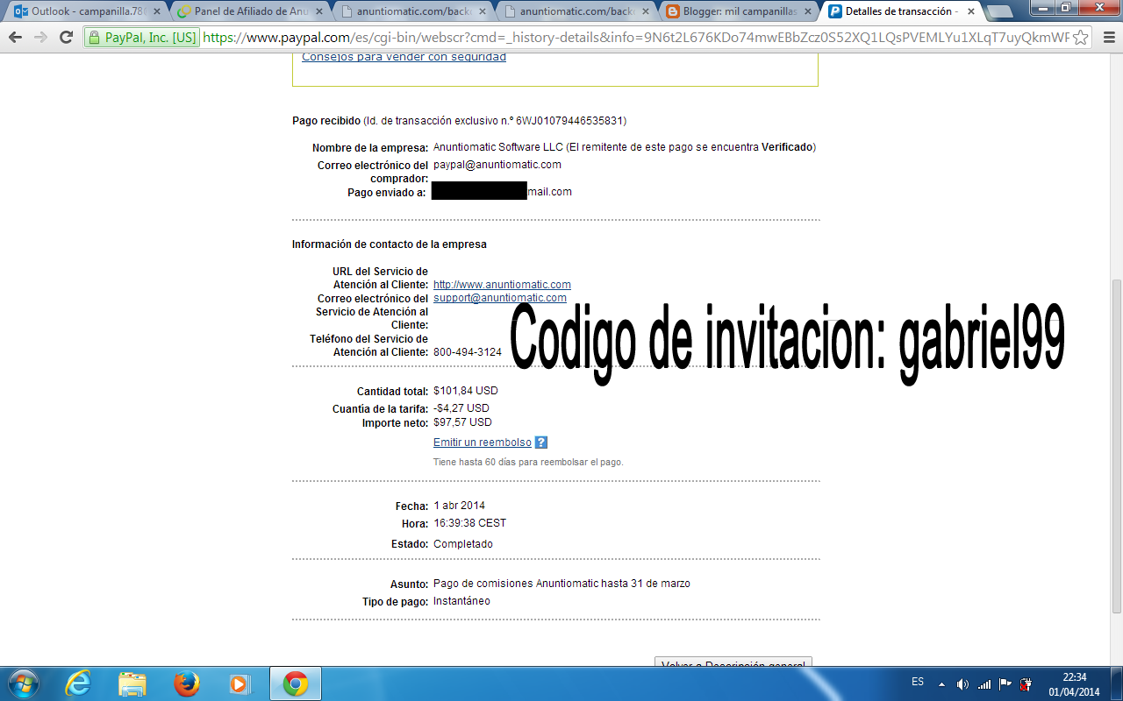This screenshot has width=1123, height=701.
Task: Open the volume speaker tray icon
Action: (x=962, y=684)
